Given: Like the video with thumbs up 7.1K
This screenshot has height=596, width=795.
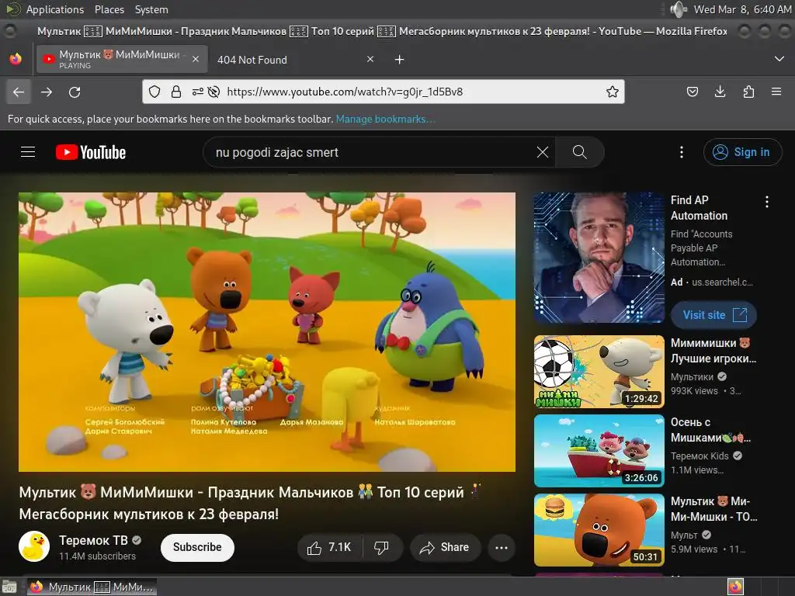Looking at the screenshot, I should [329, 547].
